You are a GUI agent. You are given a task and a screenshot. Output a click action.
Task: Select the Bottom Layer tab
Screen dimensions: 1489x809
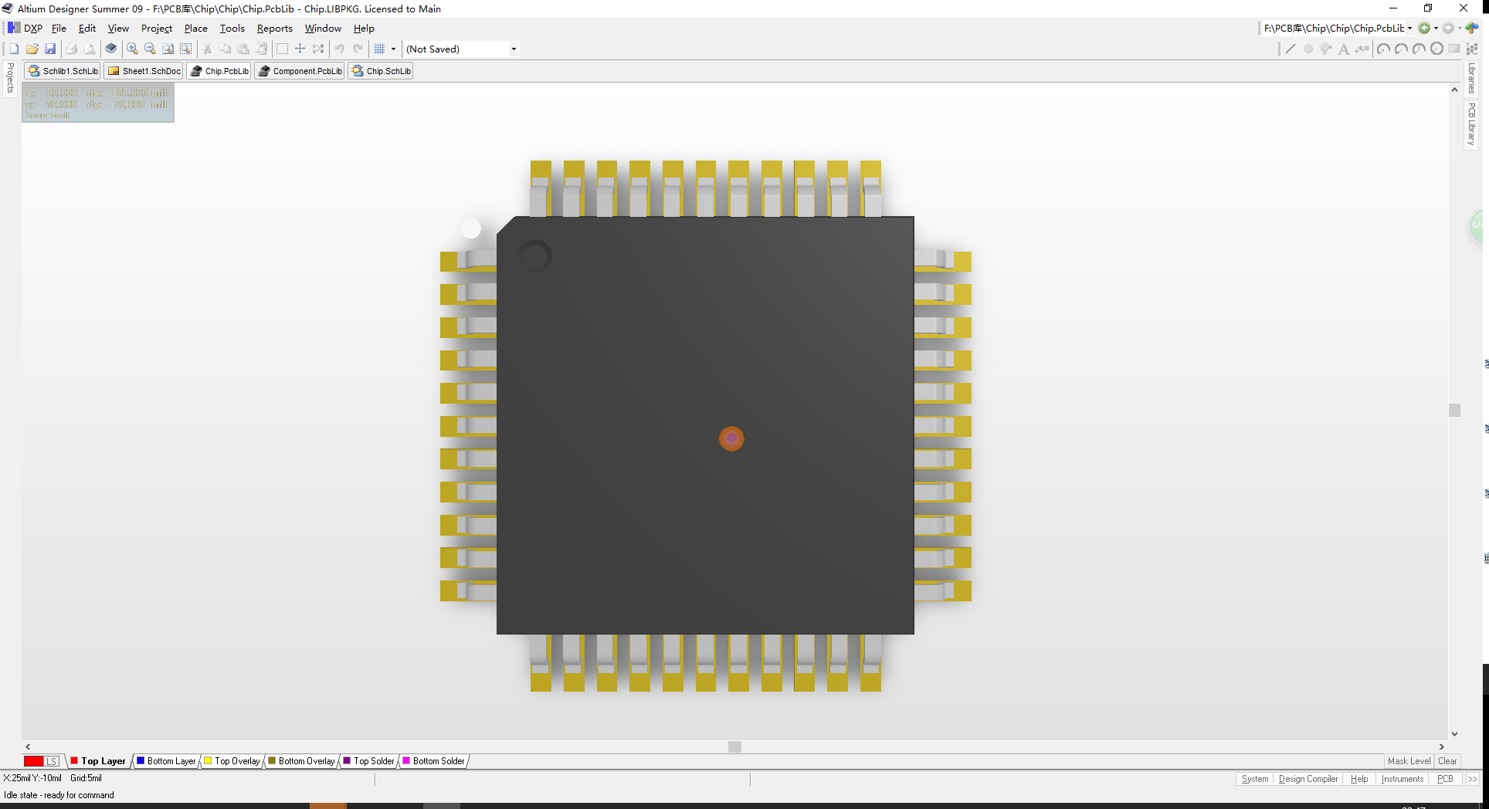tap(166, 761)
